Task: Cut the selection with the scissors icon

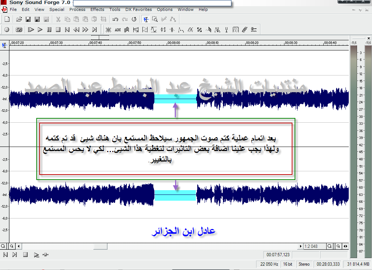Action: pos(58,19)
